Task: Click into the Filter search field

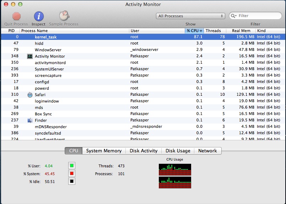Action: tap(255, 16)
